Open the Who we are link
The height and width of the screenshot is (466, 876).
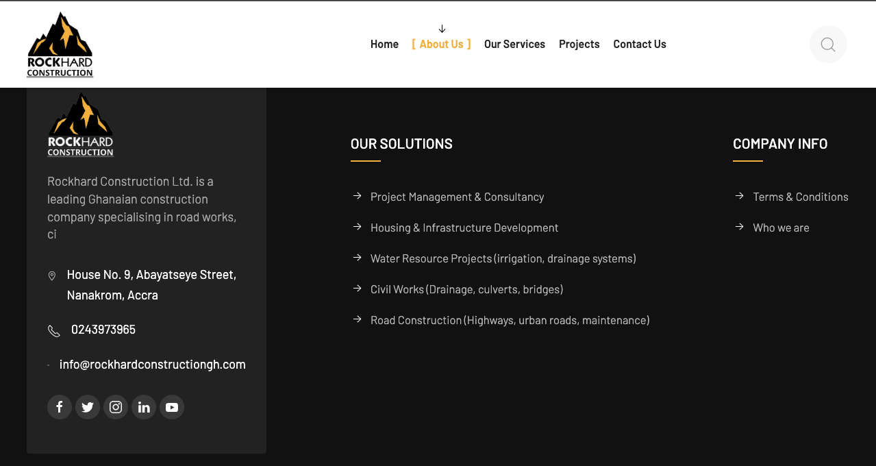click(781, 228)
